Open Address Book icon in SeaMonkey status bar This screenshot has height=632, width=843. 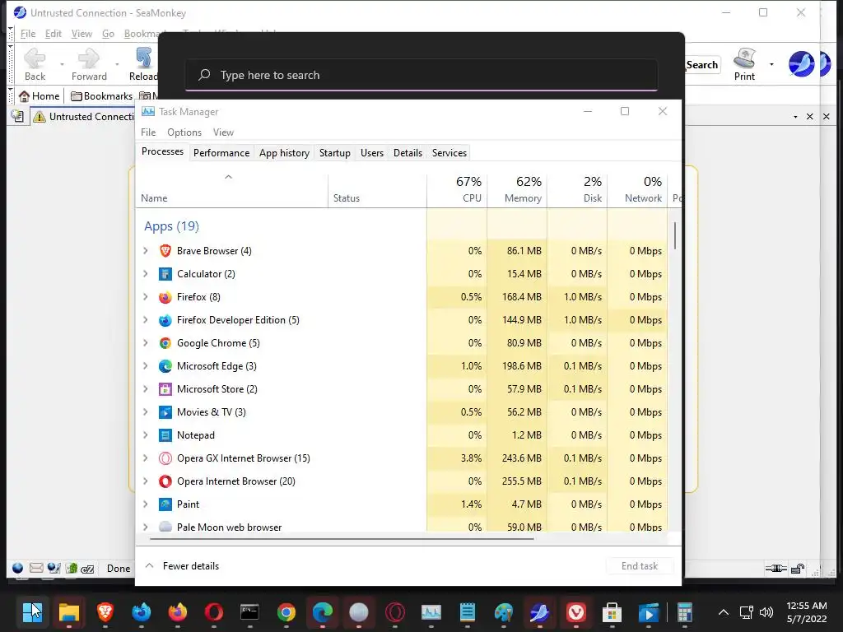[x=71, y=568]
